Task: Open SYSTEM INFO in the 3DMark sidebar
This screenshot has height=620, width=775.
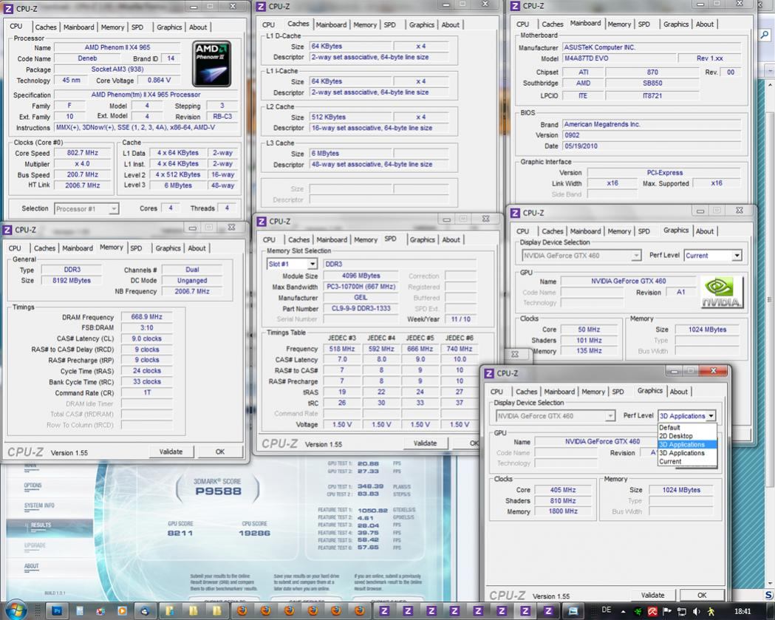Action: (39, 505)
